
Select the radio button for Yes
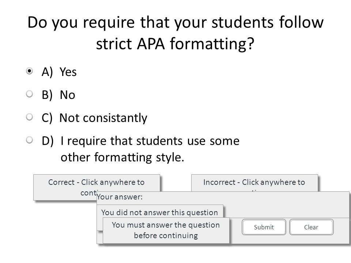[29, 71]
